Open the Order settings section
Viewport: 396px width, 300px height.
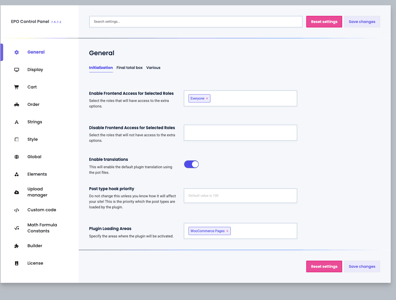pyautogui.click(x=40, y=105)
